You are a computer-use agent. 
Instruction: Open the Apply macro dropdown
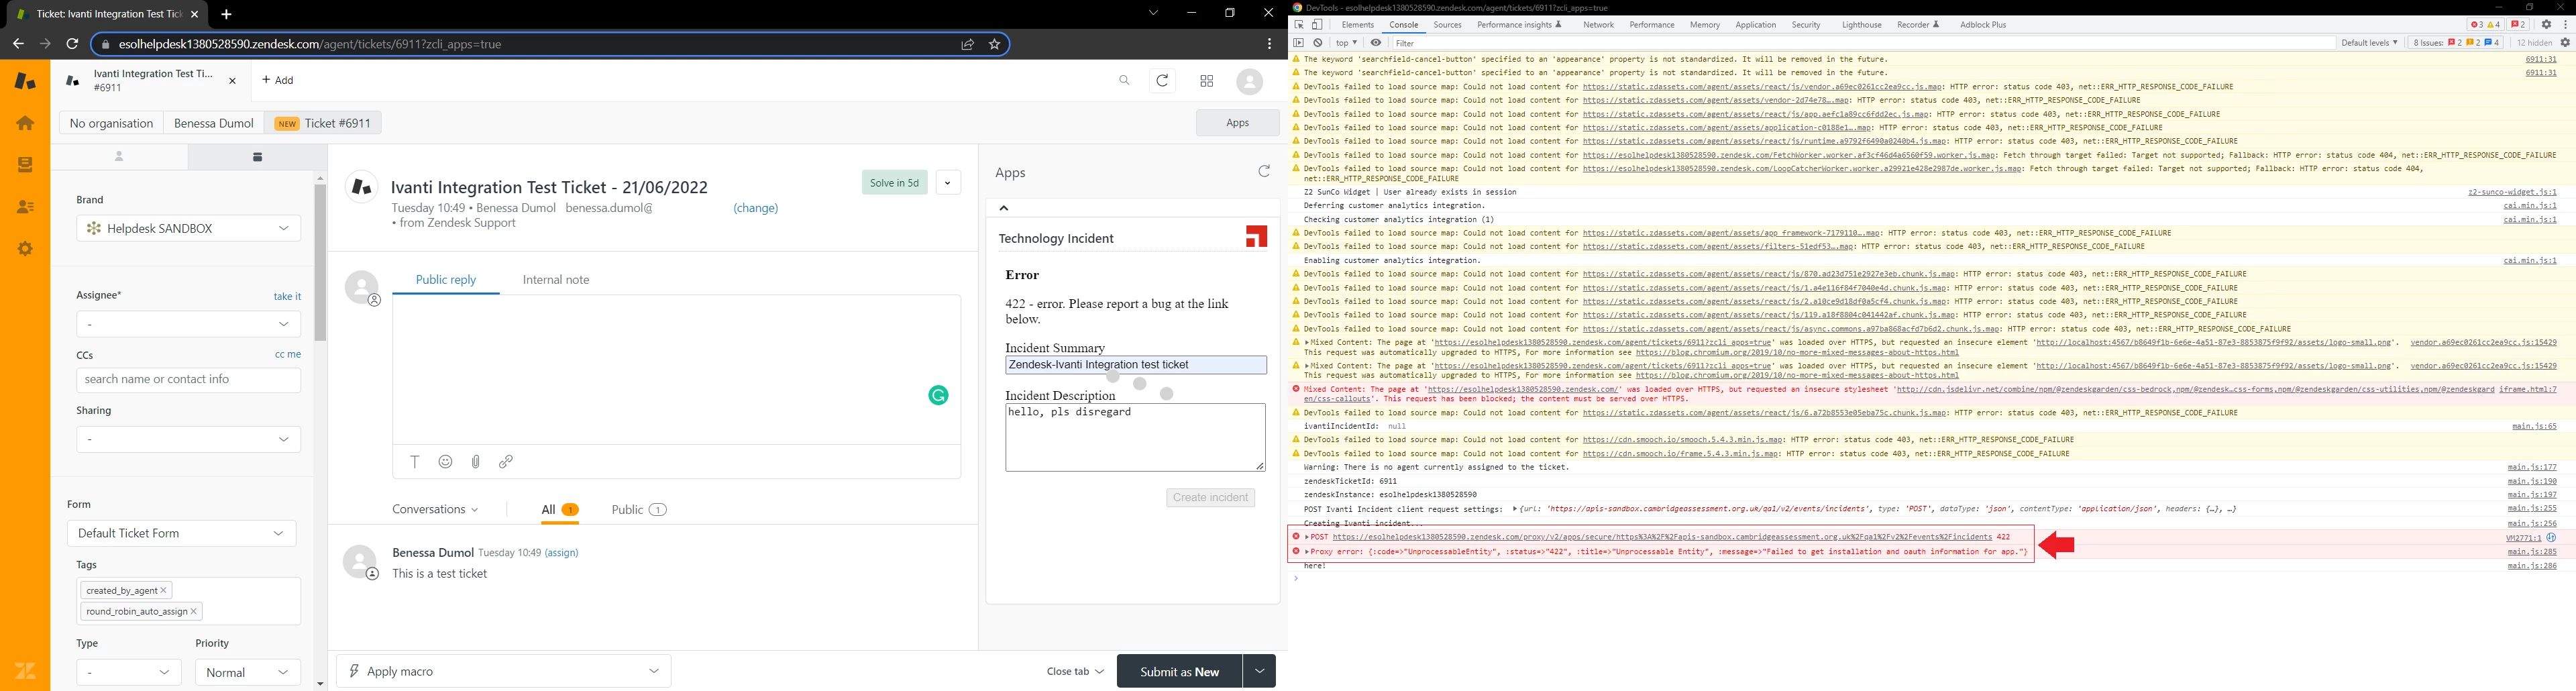pyautogui.click(x=504, y=671)
